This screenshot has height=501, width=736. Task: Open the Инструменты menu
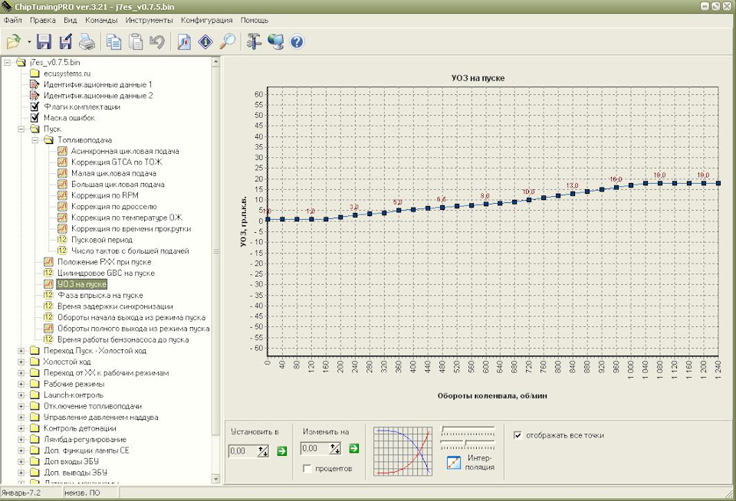[x=149, y=20]
